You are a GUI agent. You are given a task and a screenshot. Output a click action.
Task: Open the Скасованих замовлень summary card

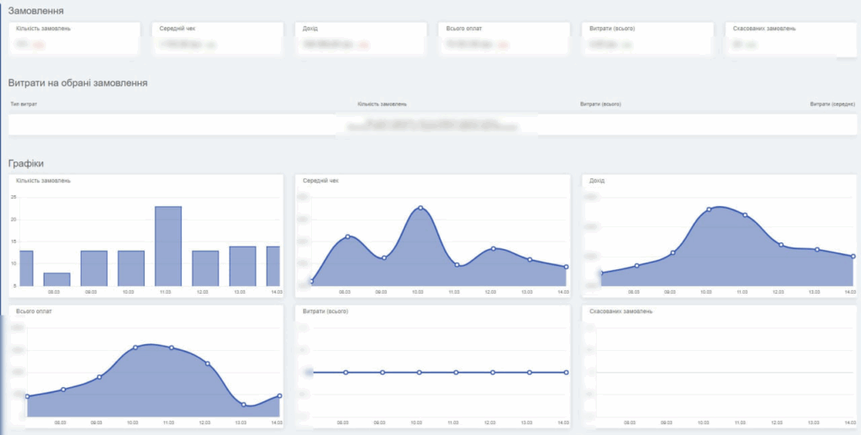tap(790, 39)
